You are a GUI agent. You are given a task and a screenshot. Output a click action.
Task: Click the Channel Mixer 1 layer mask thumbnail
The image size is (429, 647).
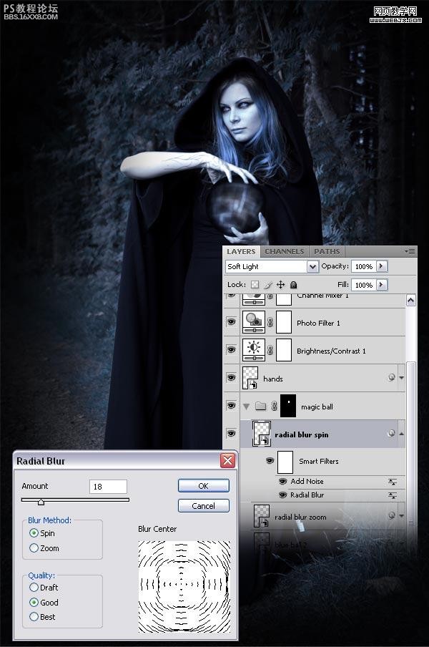[x=284, y=300]
